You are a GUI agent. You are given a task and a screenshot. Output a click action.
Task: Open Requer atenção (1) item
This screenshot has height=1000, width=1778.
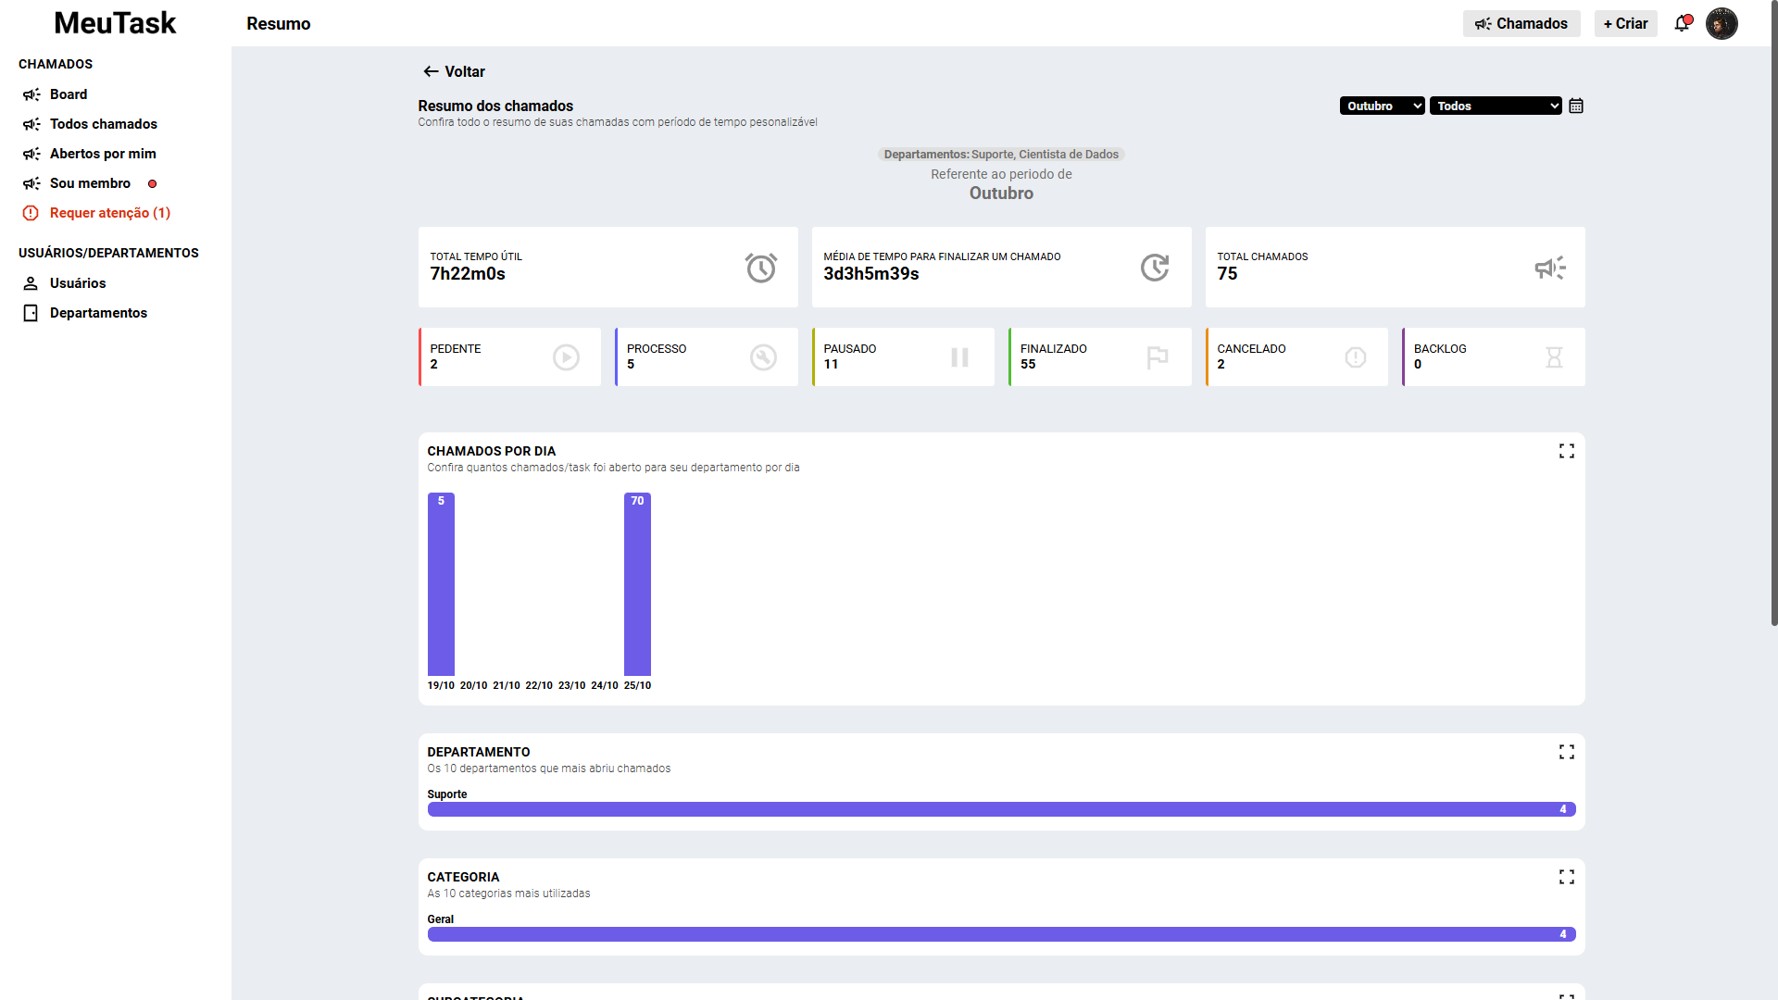click(x=109, y=213)
